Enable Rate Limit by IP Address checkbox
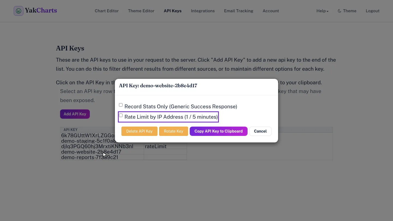Viewport: 393px width, 221px height. 121,115
